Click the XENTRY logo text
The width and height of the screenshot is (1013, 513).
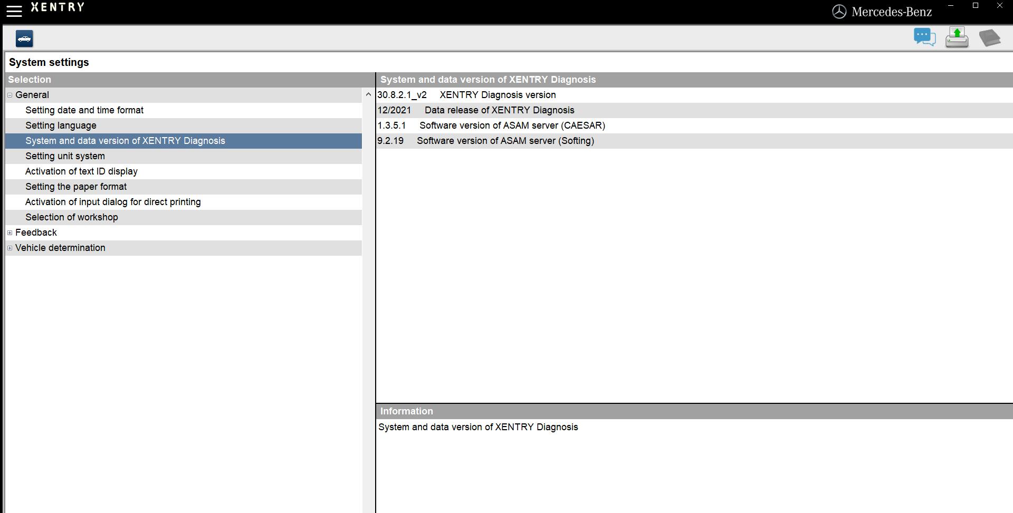click(x=58, y=7)
